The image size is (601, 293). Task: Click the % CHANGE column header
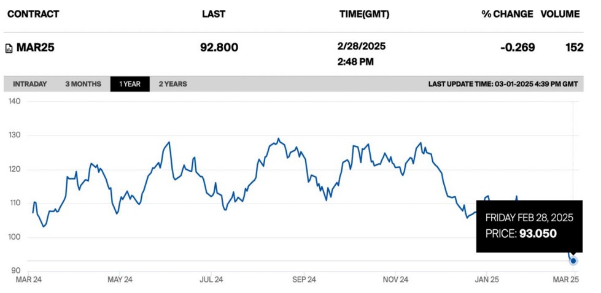pos(507,14)
